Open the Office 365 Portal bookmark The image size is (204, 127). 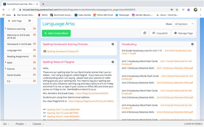point(103,15)
